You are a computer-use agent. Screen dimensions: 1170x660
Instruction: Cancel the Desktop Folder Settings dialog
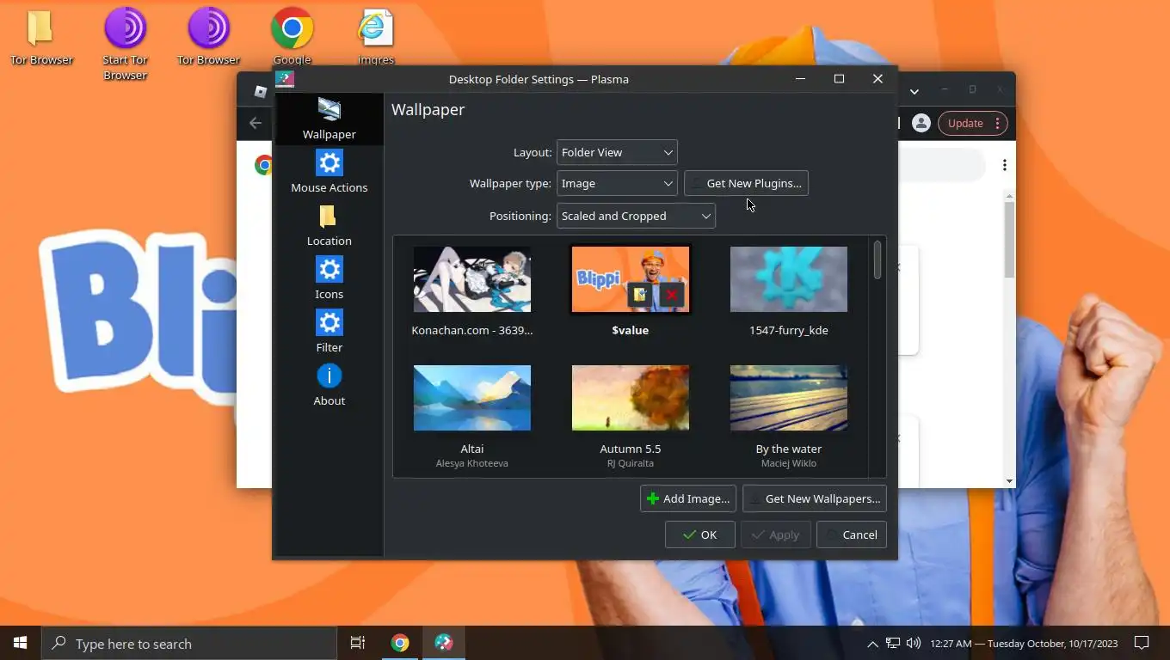[851, 535]
